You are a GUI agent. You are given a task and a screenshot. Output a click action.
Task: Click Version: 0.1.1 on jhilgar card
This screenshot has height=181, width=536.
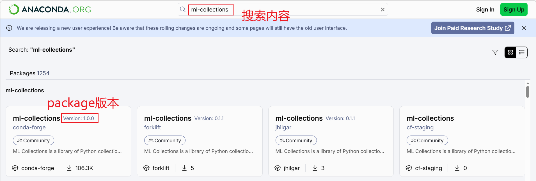pyautogui.click(x=340, y=118)
